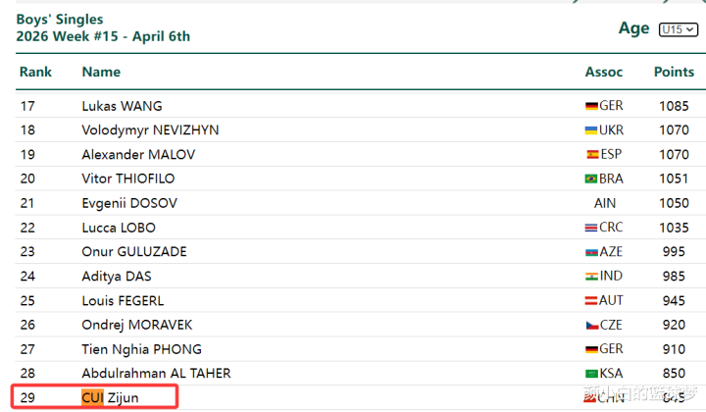
Task: Click the Name column header
Action: (x=101, y=72)
